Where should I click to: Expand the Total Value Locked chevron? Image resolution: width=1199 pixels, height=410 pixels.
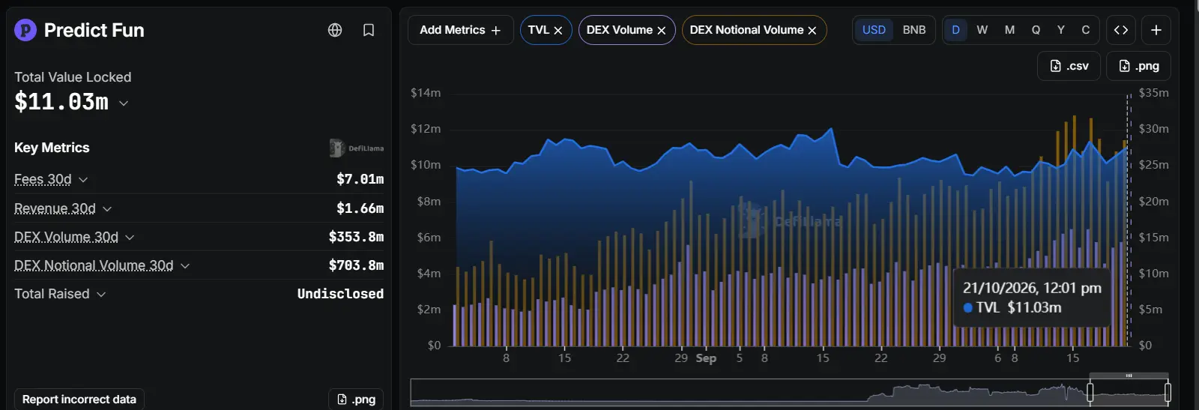tap(124, 103)
